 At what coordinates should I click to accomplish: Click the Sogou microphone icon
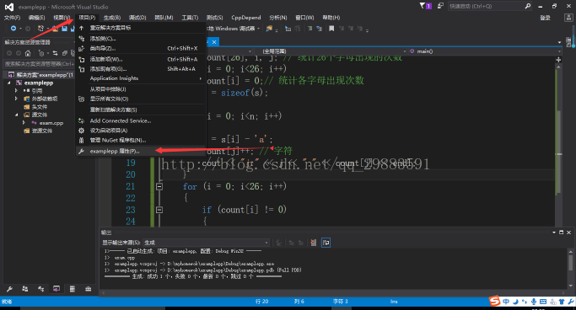tap(533, 302)
